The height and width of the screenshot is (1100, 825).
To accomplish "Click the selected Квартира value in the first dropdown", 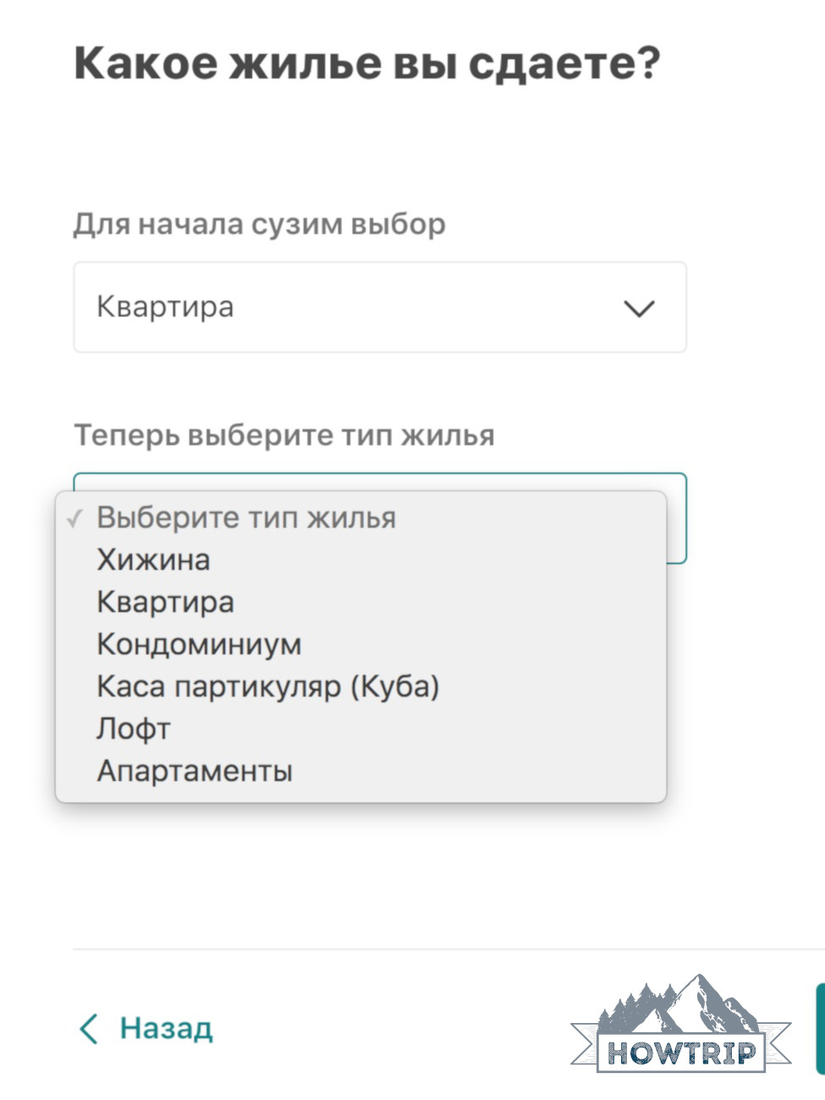I will pos(166,307).
